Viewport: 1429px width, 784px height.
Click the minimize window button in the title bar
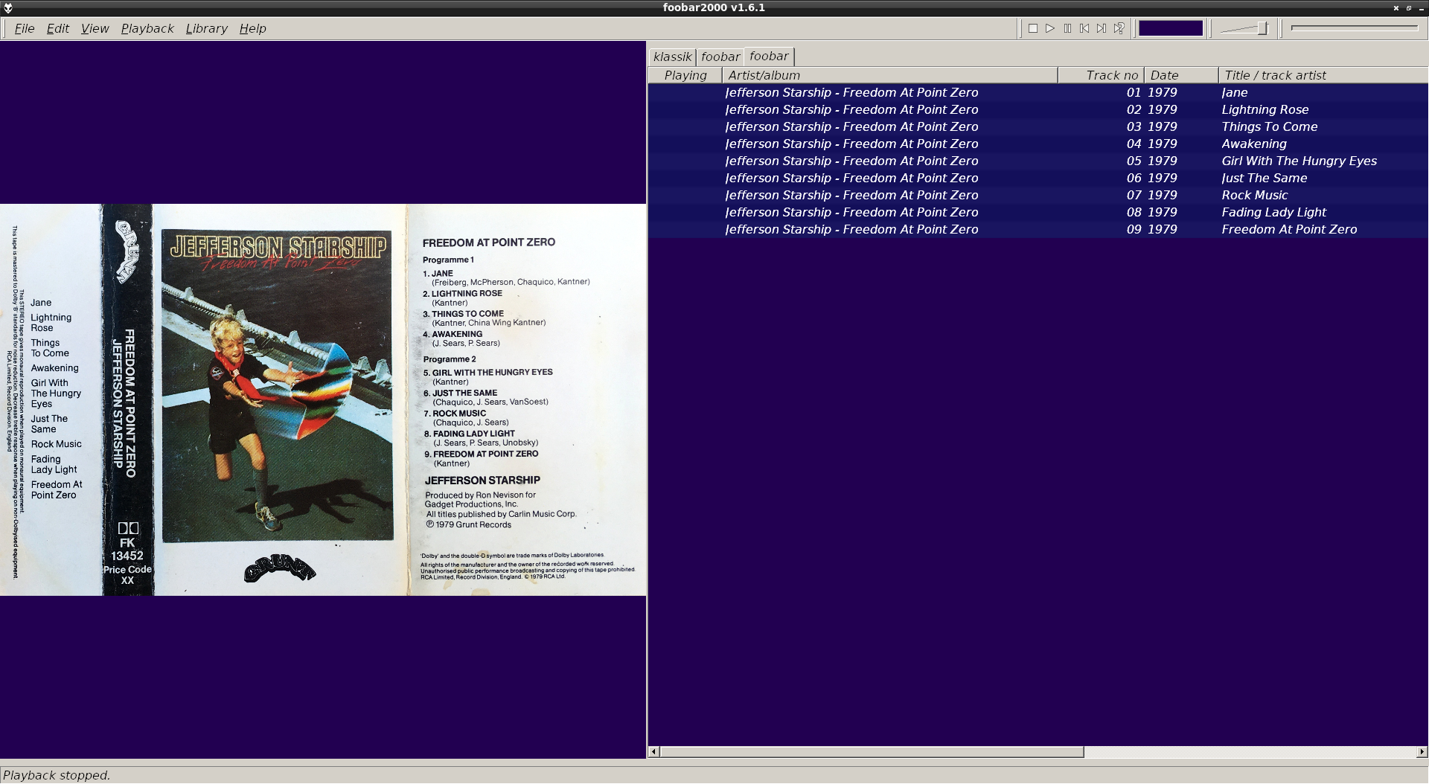[1421, 8]
